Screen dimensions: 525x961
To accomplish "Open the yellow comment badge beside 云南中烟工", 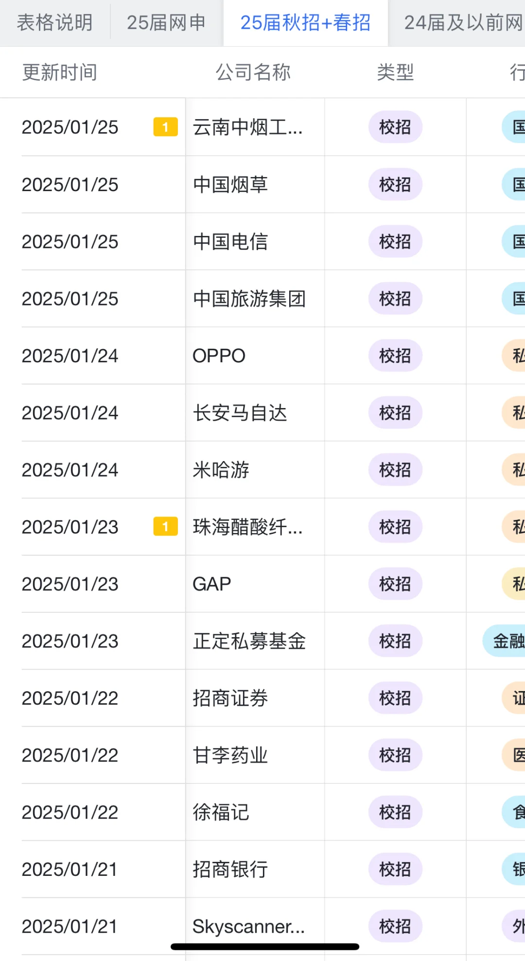I will (165, 127).
